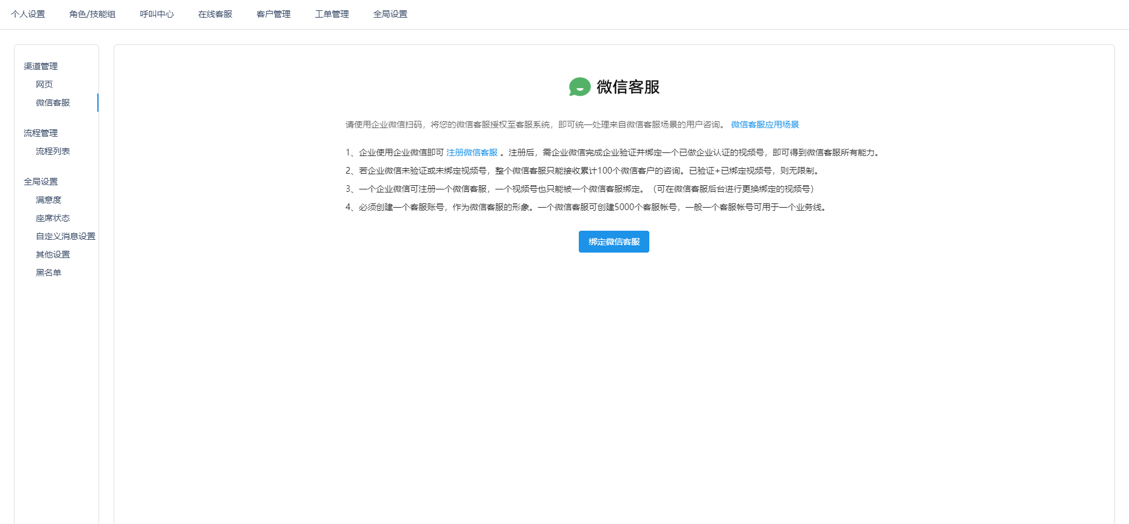Image resolution: width=1129 pixels, height=524 pixels.
Task: Open 黑名单 in the sidebar
Action: coord(49,273)
